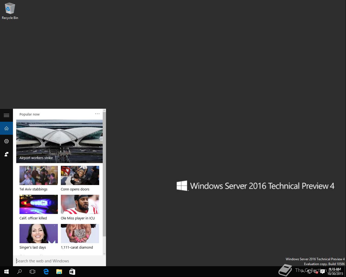Image resolution: width=346 pixels, height=277 pixels.
Task: Click the search panel scroll down arrow
Action: tap(104, 254)
